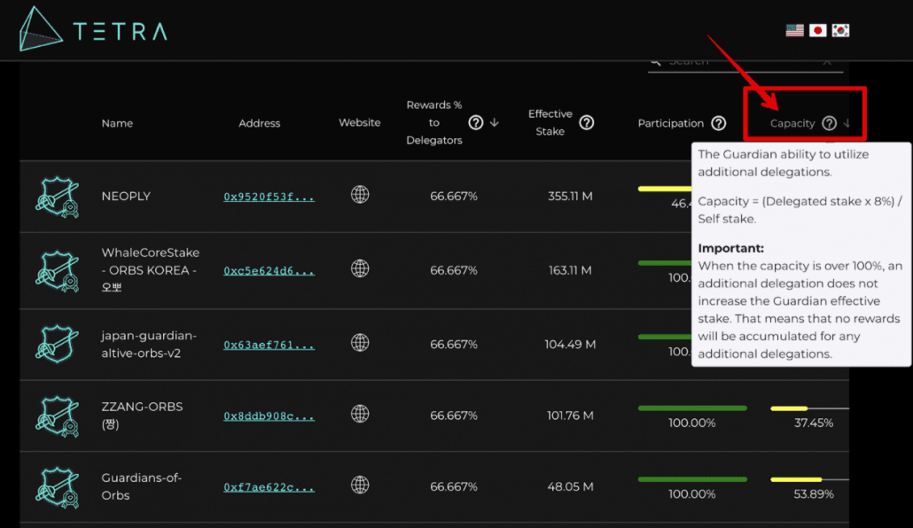Image resolution: width=913 pixels, height=528 pixels.
Task: Open WhaleCoreStake address 0xc5e624d6 link
Action: pos(269,271)
